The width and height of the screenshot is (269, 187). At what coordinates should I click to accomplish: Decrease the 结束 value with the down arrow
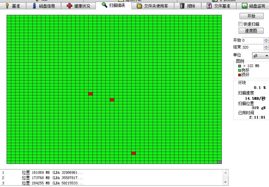(266, 49)
